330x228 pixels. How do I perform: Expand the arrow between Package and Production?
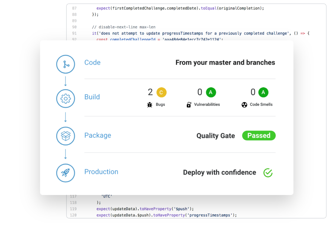[x=65, y=155]
